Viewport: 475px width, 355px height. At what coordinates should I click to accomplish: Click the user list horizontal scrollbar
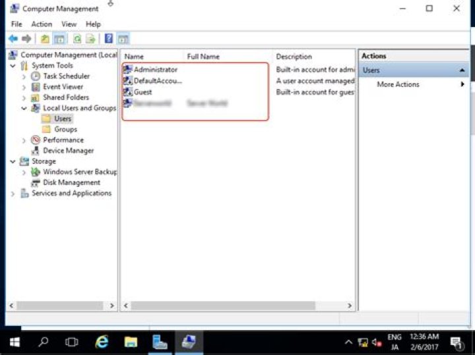pos(237,306)
